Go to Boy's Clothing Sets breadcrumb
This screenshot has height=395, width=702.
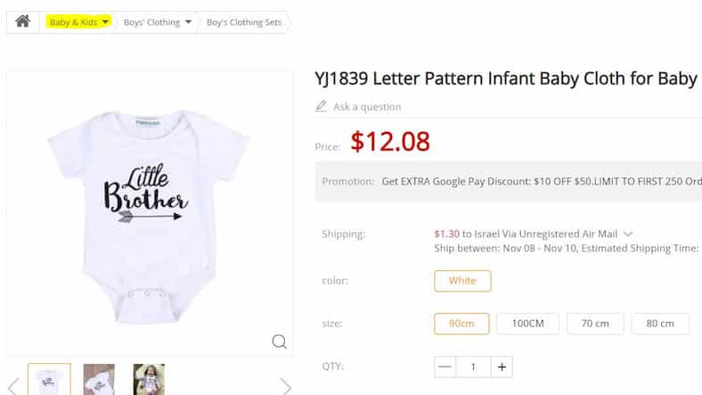244,22
